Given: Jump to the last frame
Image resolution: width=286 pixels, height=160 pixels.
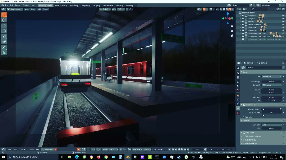Looking at the screenshot, I should pos(188,149).
